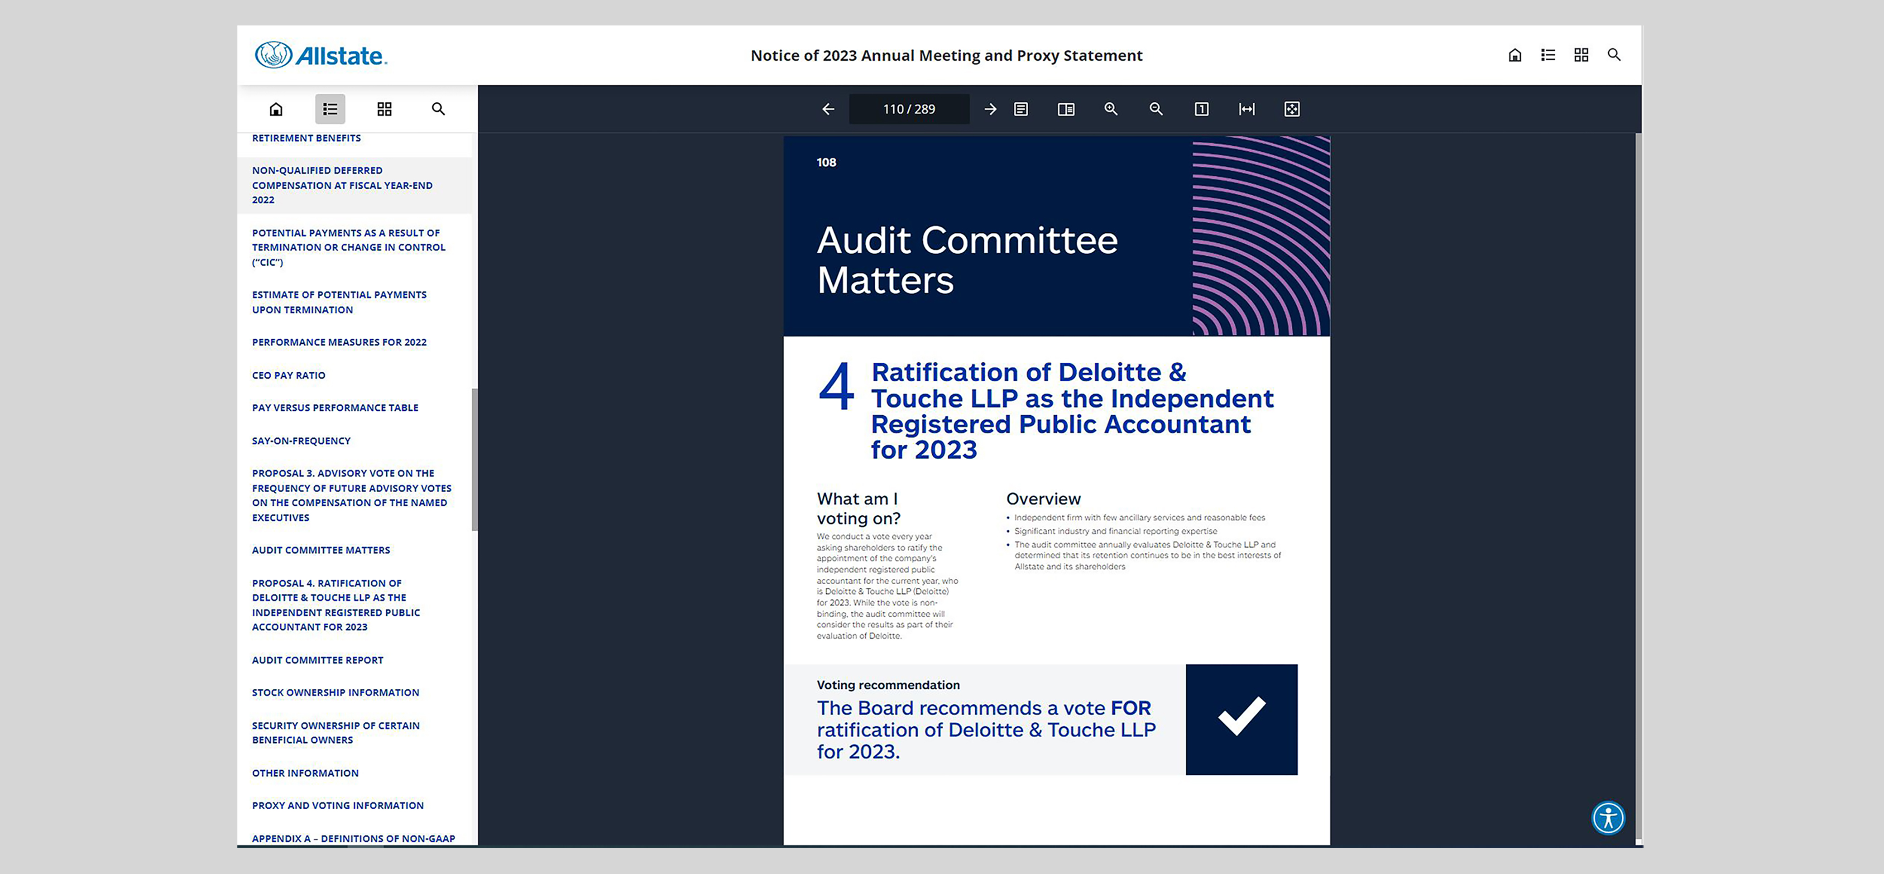This screenshot has width=1884, height=874.
Task: Click the What am I voting on heading
Action: coord(858,508)
